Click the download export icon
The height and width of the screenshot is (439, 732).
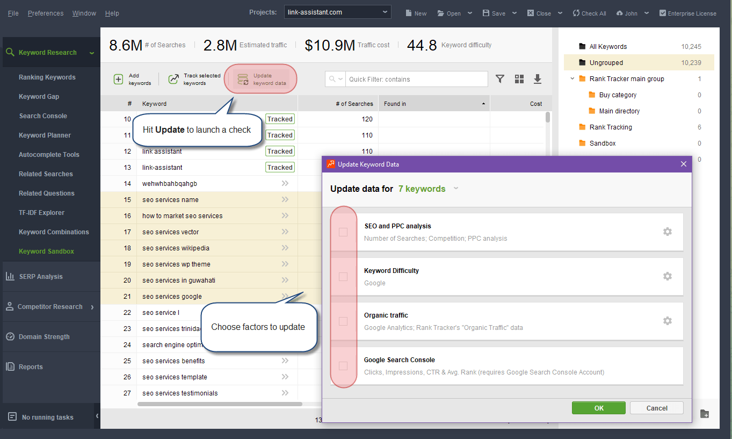tap(538, 79)
